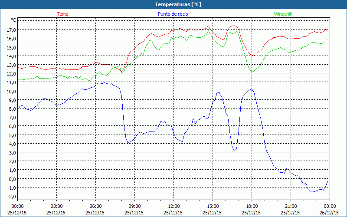Click the 9,0 y-axis value

pyautogui.click(x=13, y=100)
